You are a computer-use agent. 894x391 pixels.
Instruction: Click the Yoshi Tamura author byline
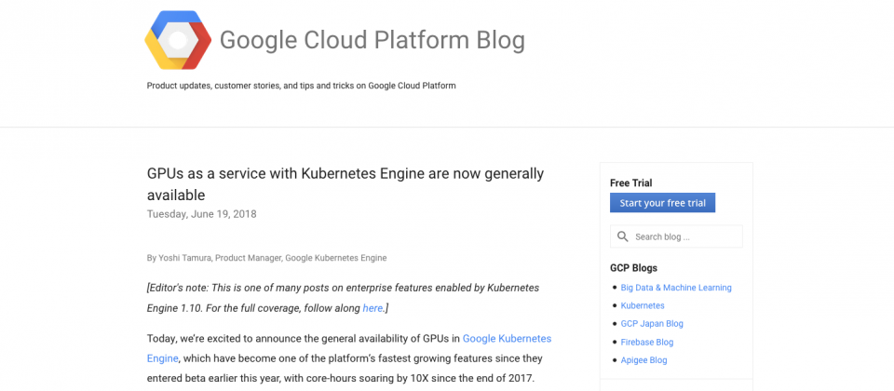[x=267, y=258]
